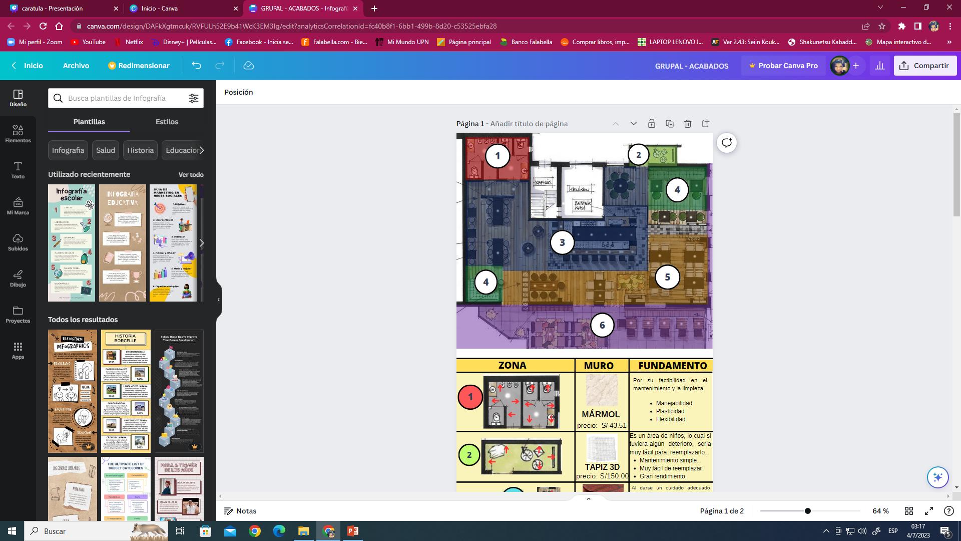Duplicate page using the copy icon

click(x=670, y=124)
